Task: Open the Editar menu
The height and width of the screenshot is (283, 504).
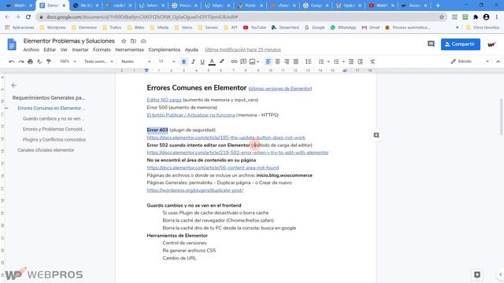Action: 50,50
